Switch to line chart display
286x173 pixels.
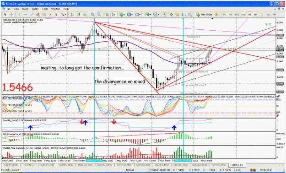85,15
